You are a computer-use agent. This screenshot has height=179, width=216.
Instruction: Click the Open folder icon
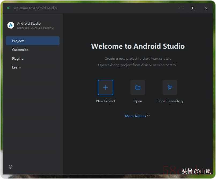138,87
